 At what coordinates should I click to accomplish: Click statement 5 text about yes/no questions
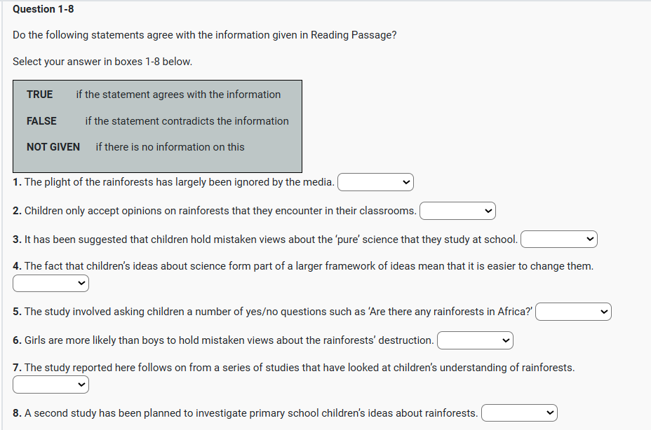[x=273, y=312]
